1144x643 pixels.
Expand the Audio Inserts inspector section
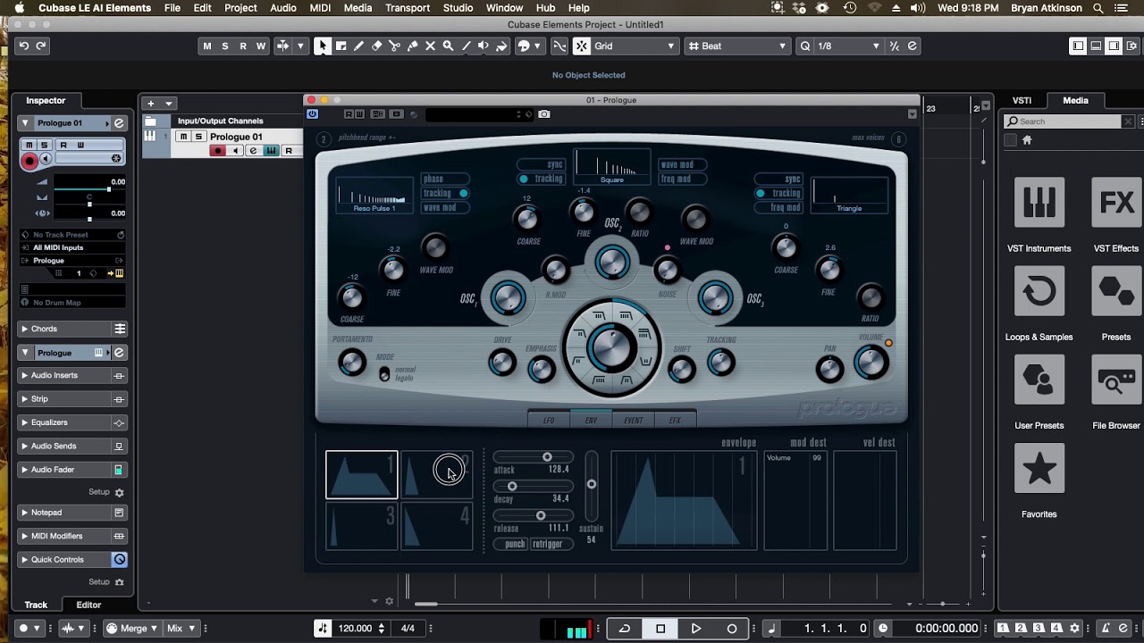72,376
